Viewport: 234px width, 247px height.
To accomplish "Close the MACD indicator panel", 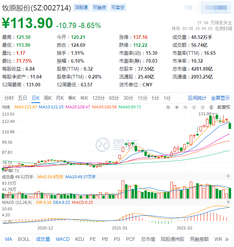I will click(228, 202).
